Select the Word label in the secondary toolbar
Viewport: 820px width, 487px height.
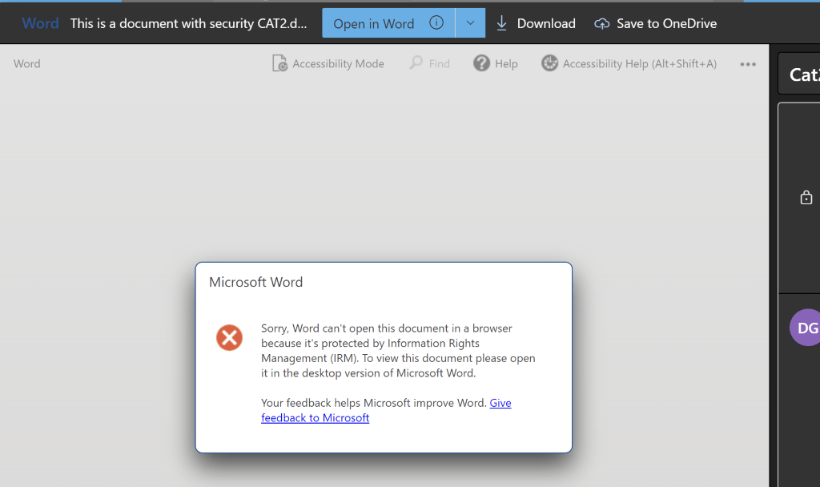click(x=27, y=63)
